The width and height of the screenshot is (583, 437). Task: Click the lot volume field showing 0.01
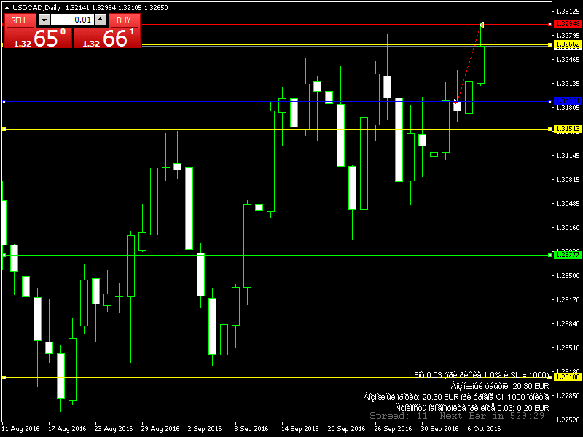pyautogui.click(x=72, y=20)
